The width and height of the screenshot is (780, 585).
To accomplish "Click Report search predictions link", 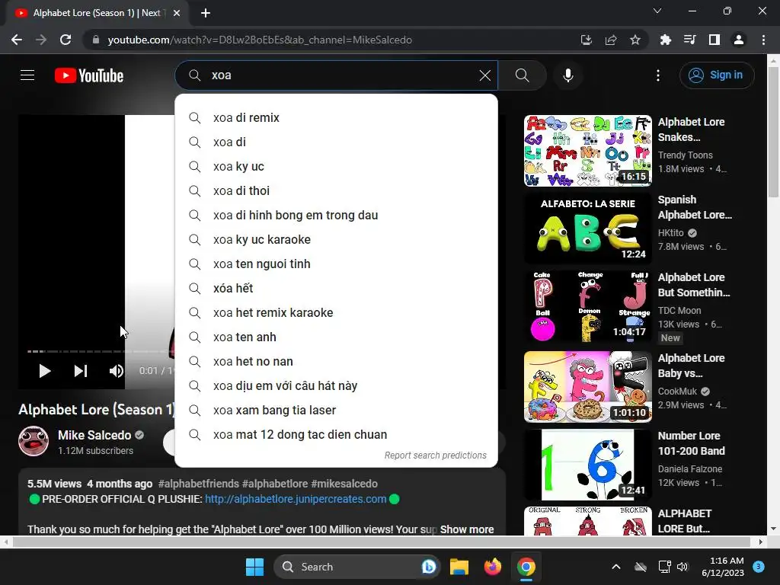I will pos(435,456).
